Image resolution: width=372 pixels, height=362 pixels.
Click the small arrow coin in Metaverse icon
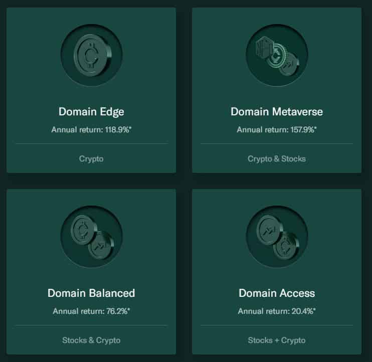[x=289, y=64]
